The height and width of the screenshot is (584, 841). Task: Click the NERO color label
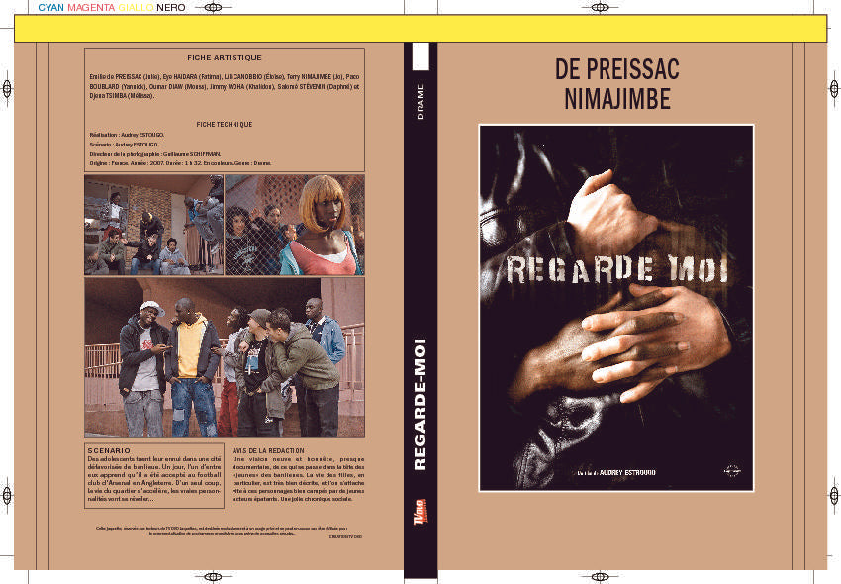171,8
